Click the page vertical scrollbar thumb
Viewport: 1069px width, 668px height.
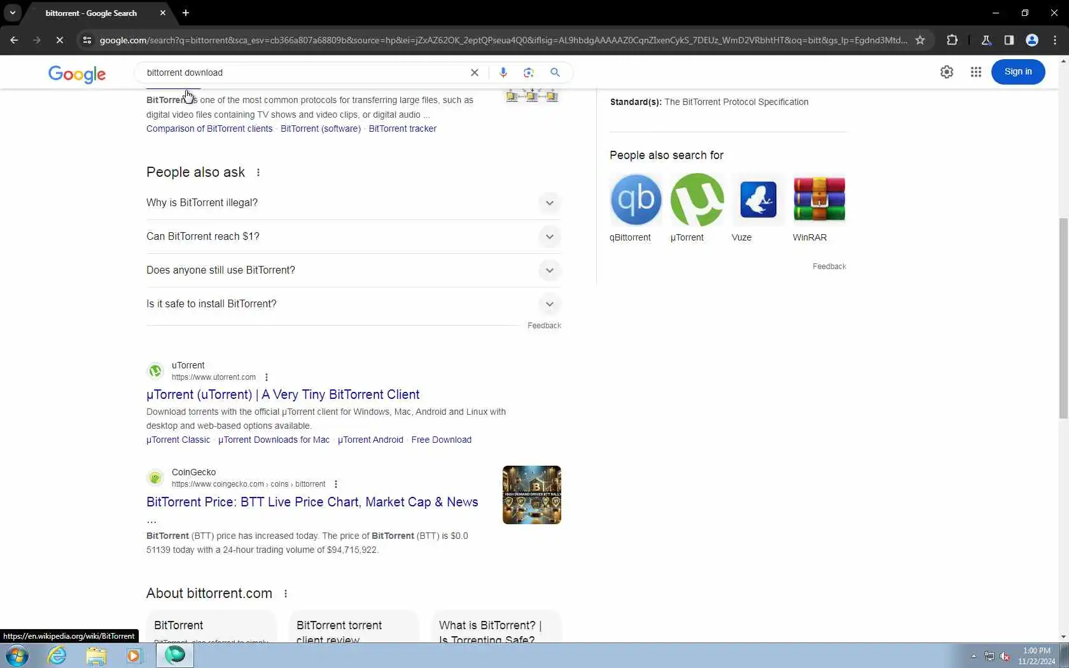pos(1063,318)
